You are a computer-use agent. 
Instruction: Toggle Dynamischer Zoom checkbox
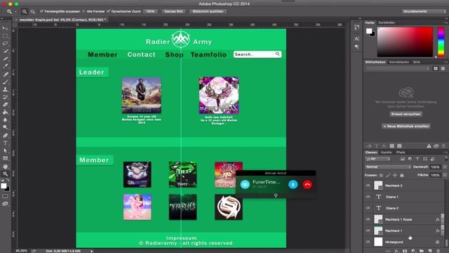[x=108, y=11]
